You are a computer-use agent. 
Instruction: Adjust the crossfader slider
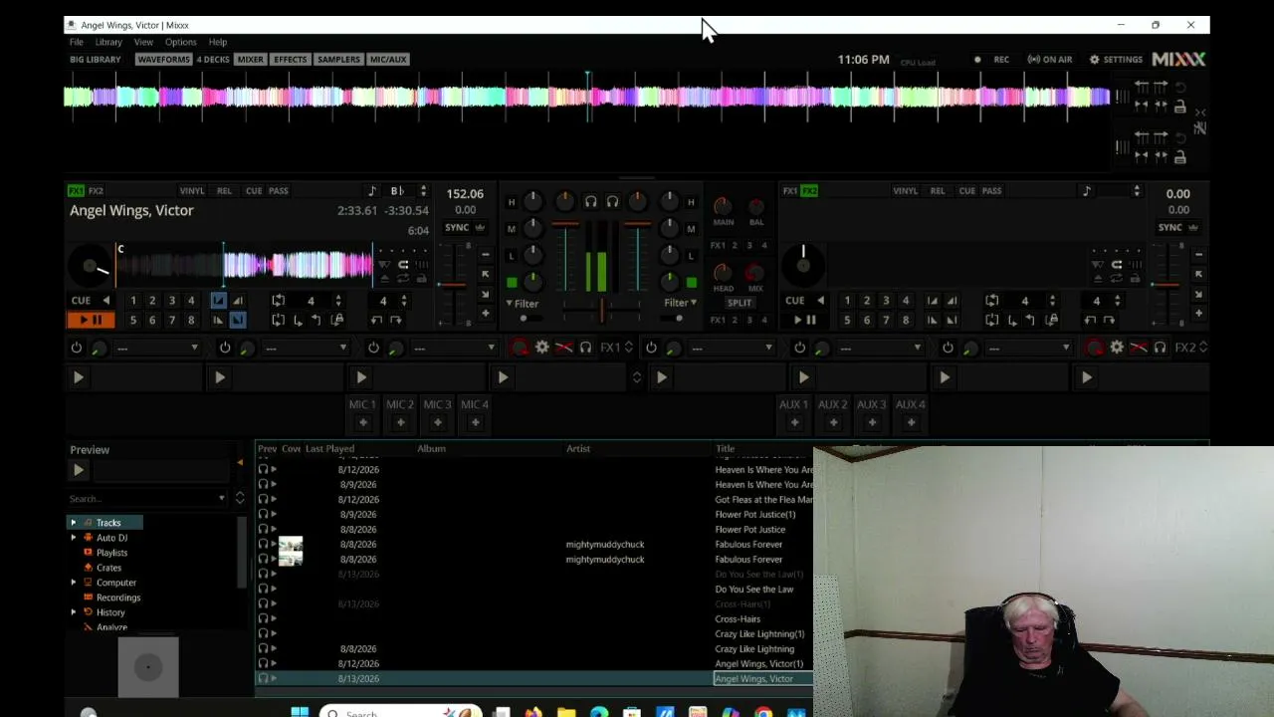pos(601,311)
